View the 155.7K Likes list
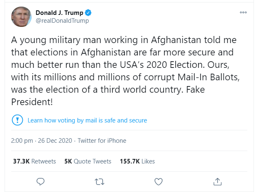Viewport: 256px width, 192px height. click(x=137, y=161)
